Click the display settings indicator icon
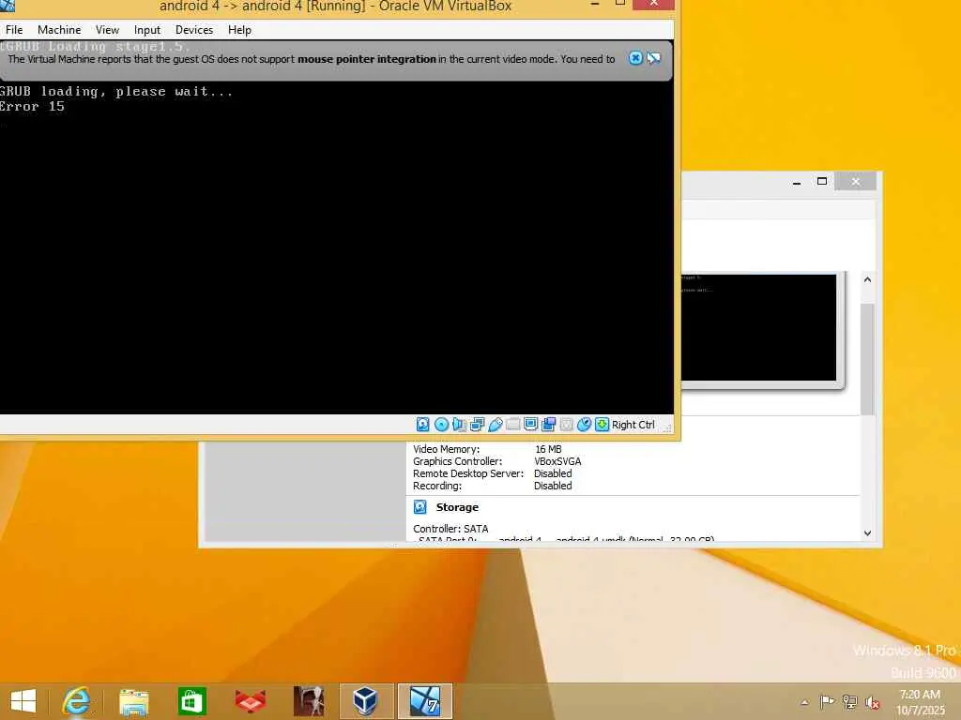Image resolution: width=961 pixels, height=720 pixels. click(531, 425)
